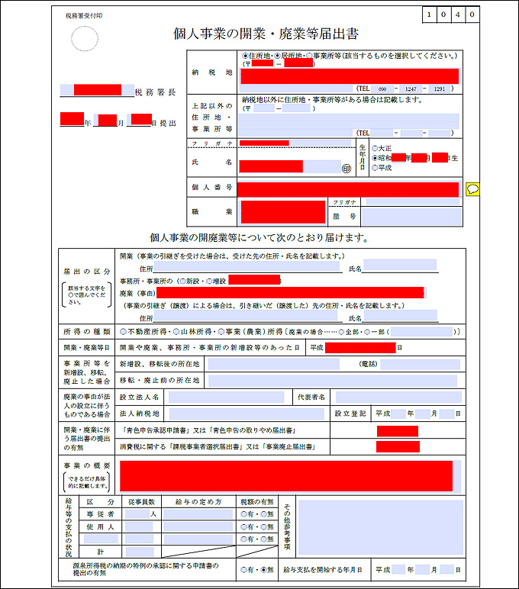Select 無 in the 使用人 row
This screenshot has width=519, height=589.
[x=264, y=527]
